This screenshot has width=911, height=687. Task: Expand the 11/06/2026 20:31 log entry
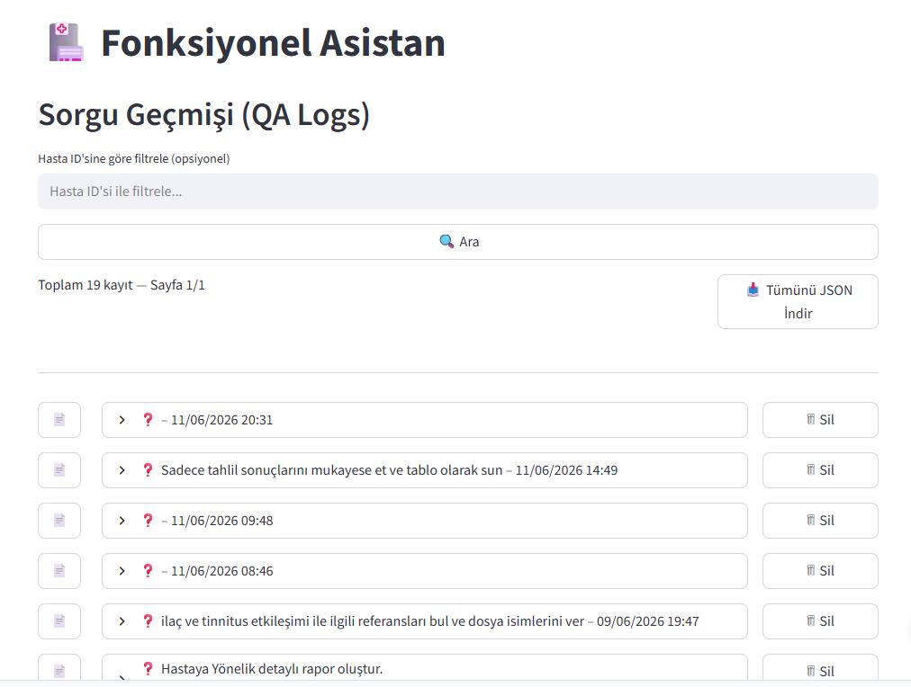(x=425, y=420)
